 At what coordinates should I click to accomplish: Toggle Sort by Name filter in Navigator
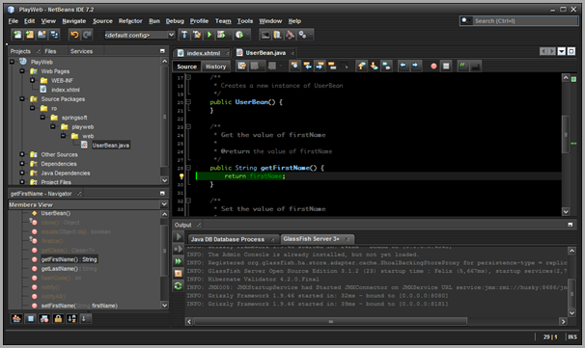71,318
